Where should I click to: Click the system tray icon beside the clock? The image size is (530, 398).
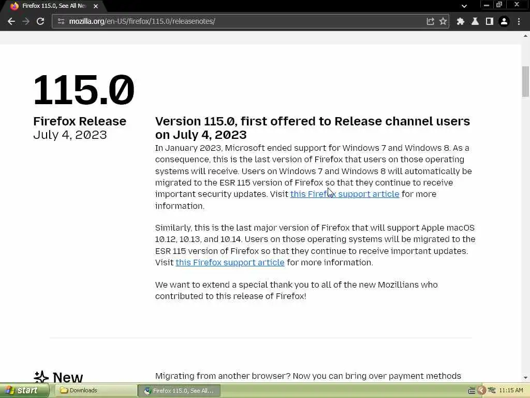point(492,391)
